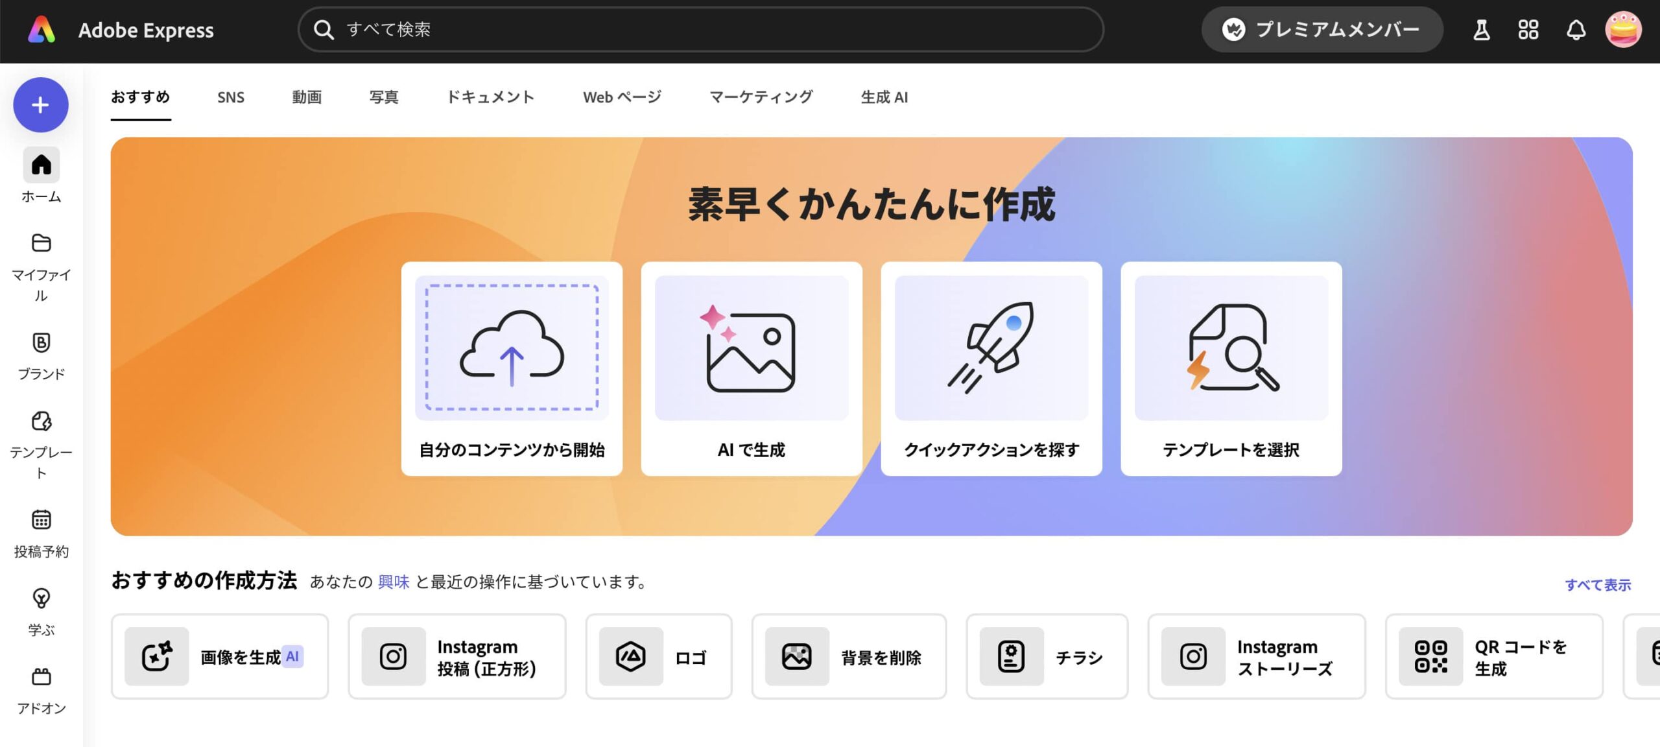
Task: Open アドオン in sidebar
Action: (x=41, y=690)
